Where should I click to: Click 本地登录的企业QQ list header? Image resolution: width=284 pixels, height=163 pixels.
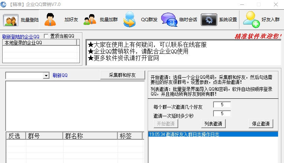click(40, 43)
